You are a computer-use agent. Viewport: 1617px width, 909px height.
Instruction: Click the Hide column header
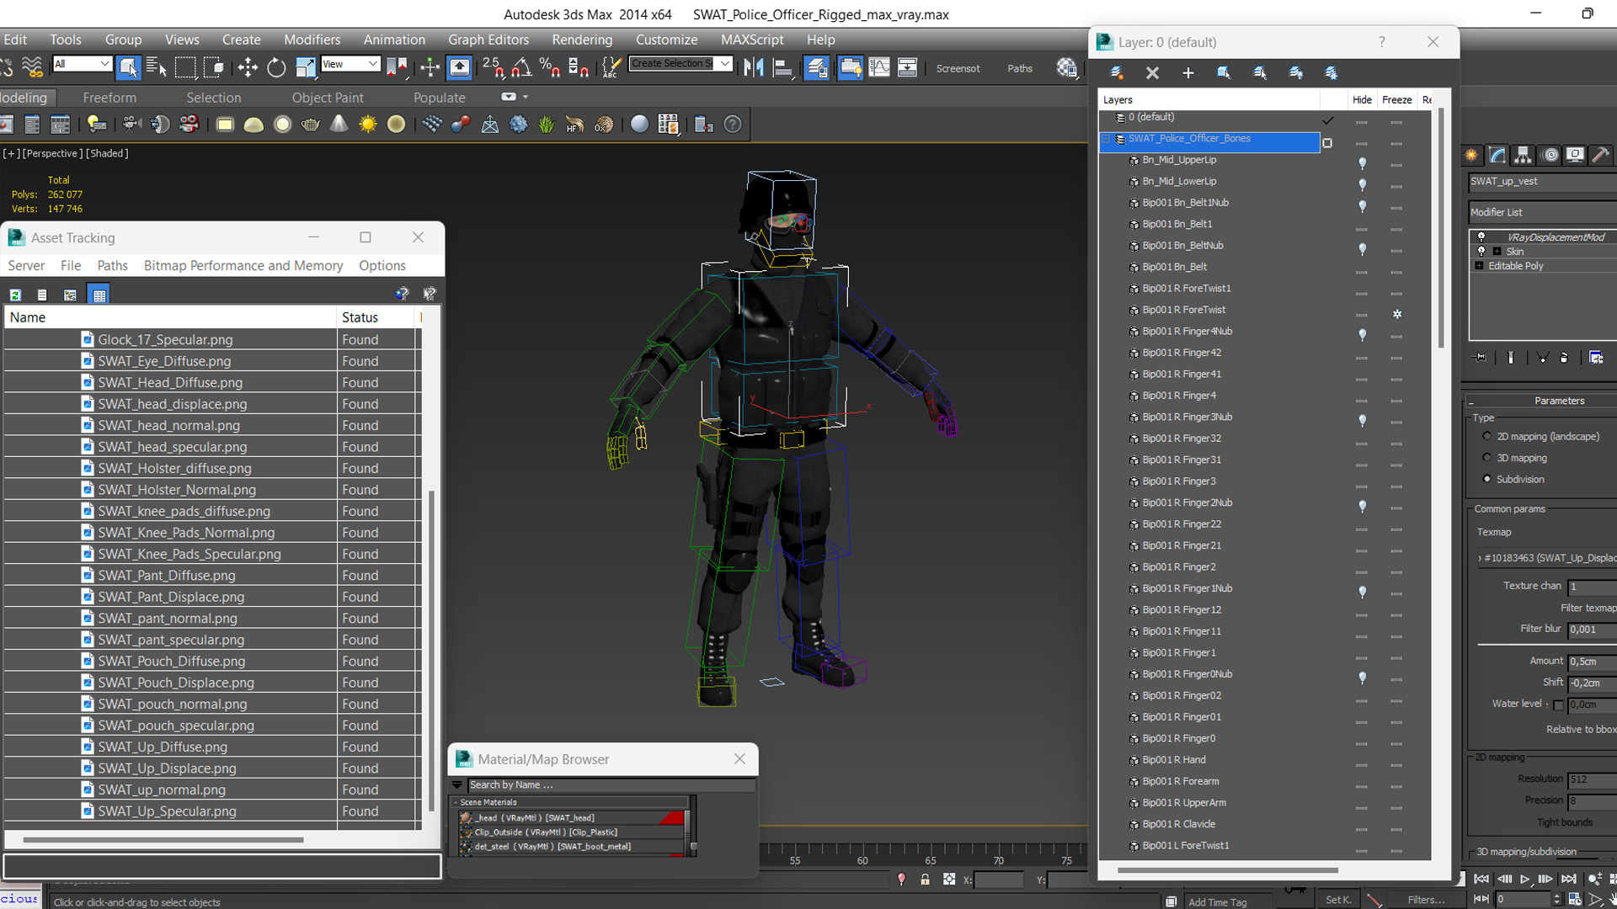click(x=1362, y=99)
